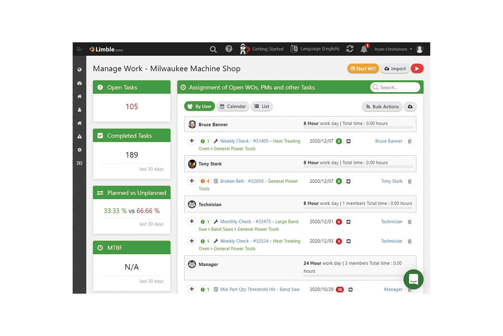Open the notifications bell
503x336 pixels.
[364, 49]
